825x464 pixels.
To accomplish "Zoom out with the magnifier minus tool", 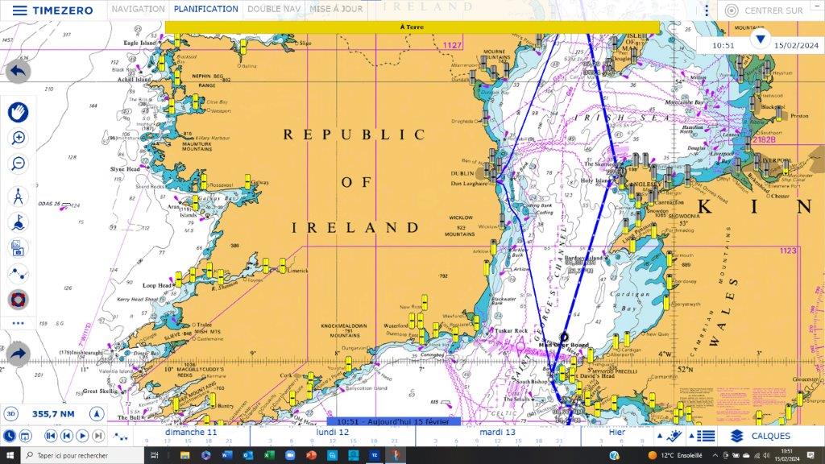I will coord(19,164).
